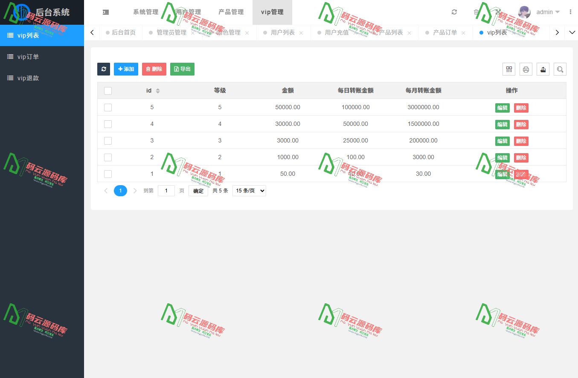The image size is (578, 378).
Task: Click the trash icon in the top navbar
Action: tap(476, 12)
